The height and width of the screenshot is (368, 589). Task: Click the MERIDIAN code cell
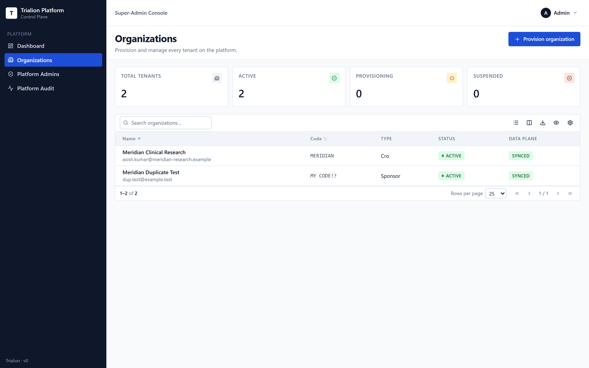pos(322,156)
